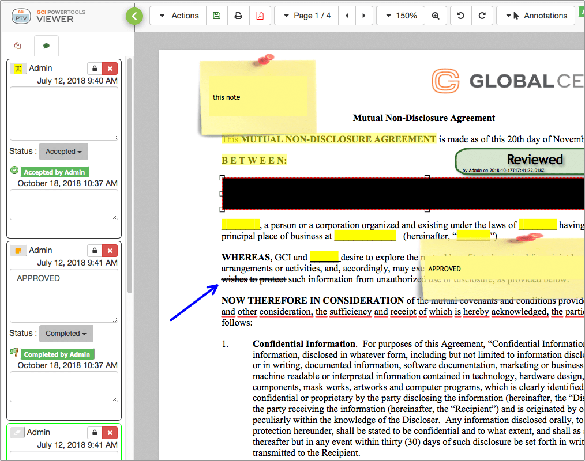Click the yellow text highlight annotation icon

point(18,69)
